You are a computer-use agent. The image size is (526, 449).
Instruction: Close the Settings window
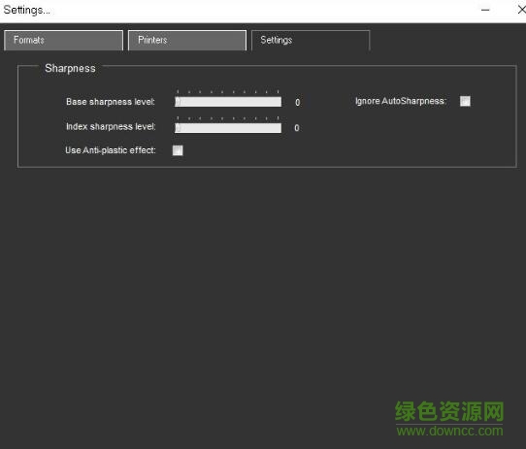[x=522, y=10]
